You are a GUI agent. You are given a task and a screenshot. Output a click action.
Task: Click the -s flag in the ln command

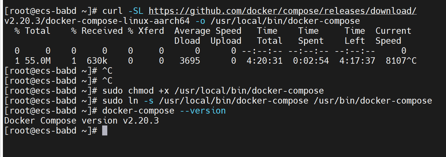tap(149, 101)
